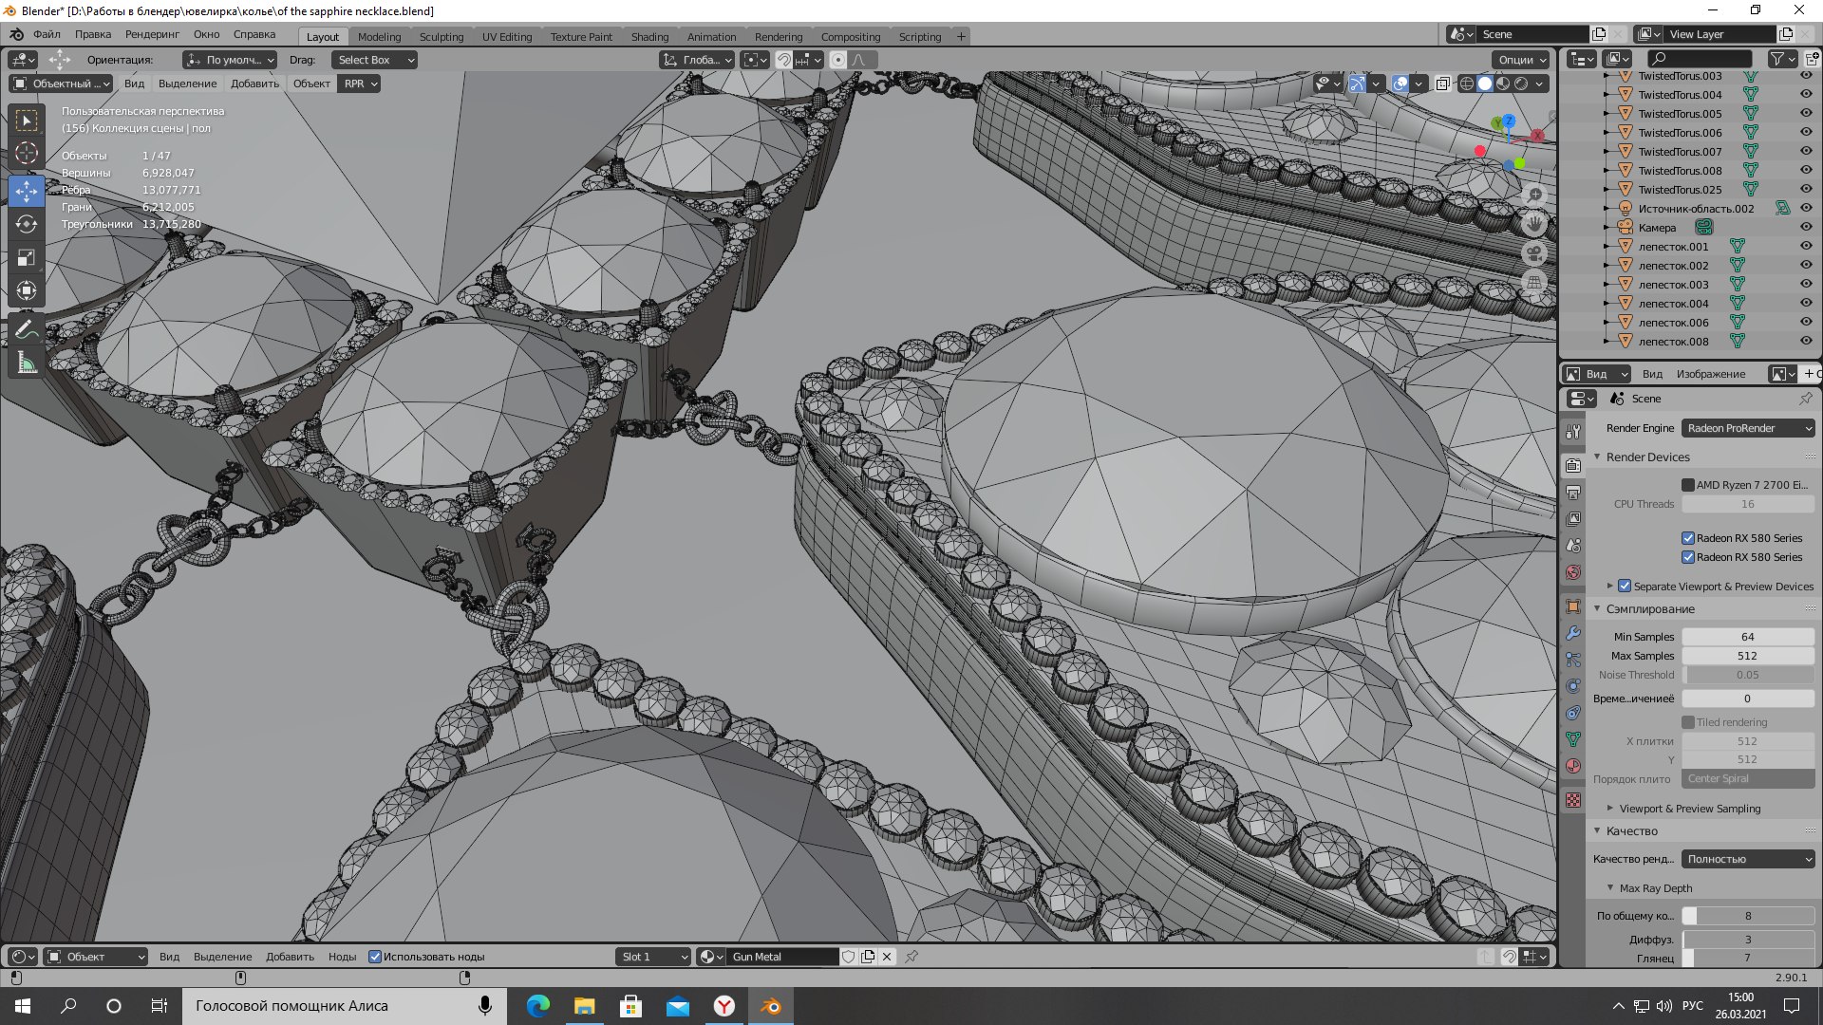This screenshot has width=1823, height=1025.
Task: Click the outliner filter funnel icon
Action: pos(1776,59)
